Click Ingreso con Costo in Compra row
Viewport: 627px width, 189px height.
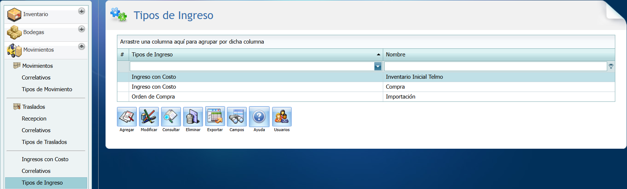click(x=256, y=87)
